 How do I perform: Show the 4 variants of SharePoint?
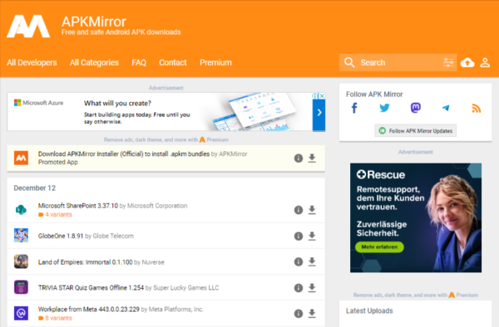55,215
